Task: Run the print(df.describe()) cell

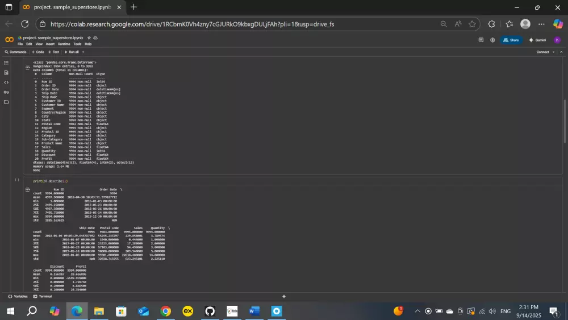Action: tap(16, 180)
